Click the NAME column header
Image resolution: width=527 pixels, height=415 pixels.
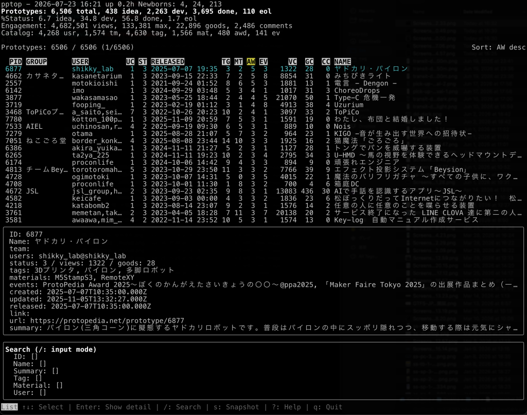coord(342,62)
